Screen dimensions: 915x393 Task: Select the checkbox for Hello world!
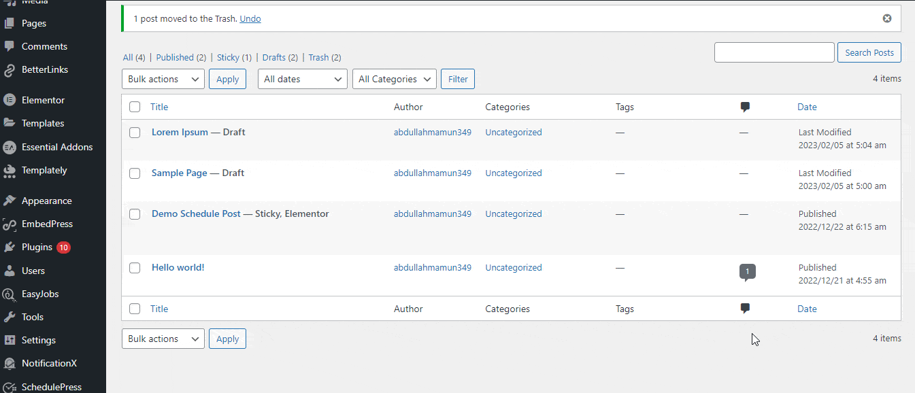point(134,267)
